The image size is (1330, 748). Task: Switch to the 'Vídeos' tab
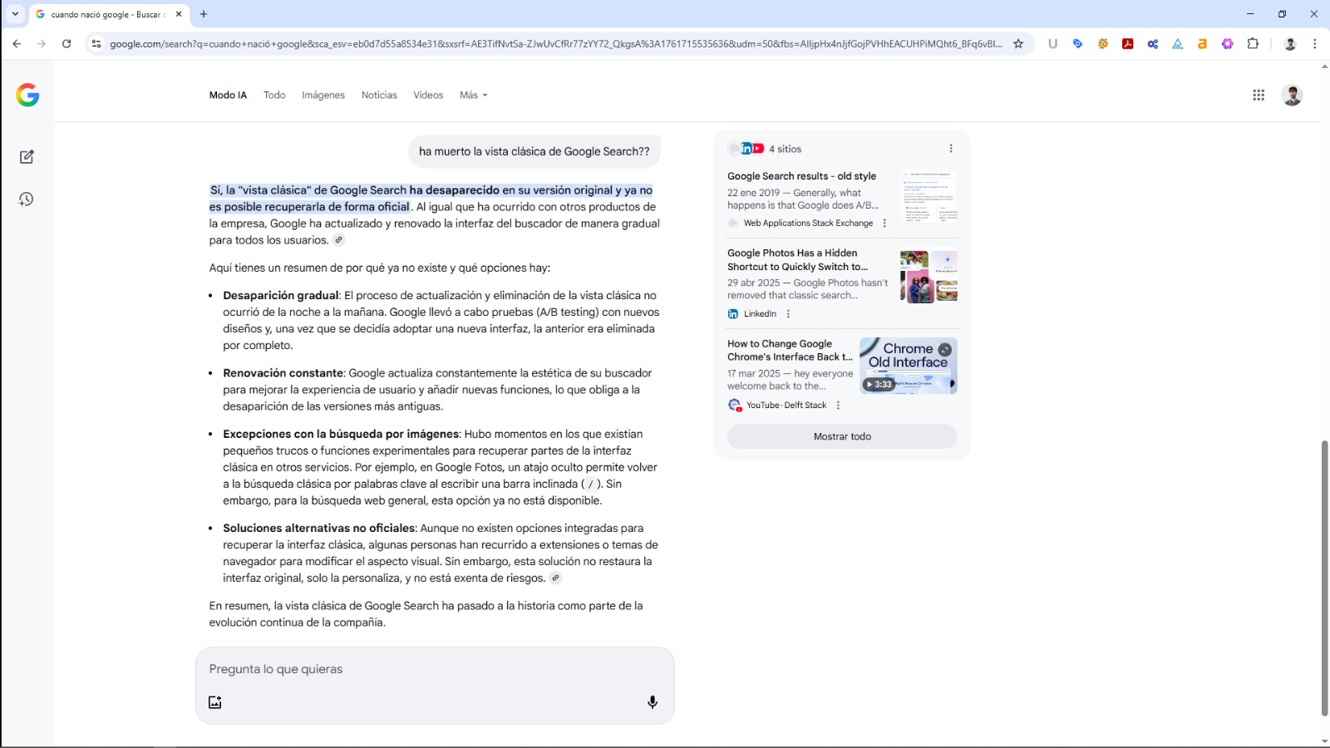tap(428, 96)
